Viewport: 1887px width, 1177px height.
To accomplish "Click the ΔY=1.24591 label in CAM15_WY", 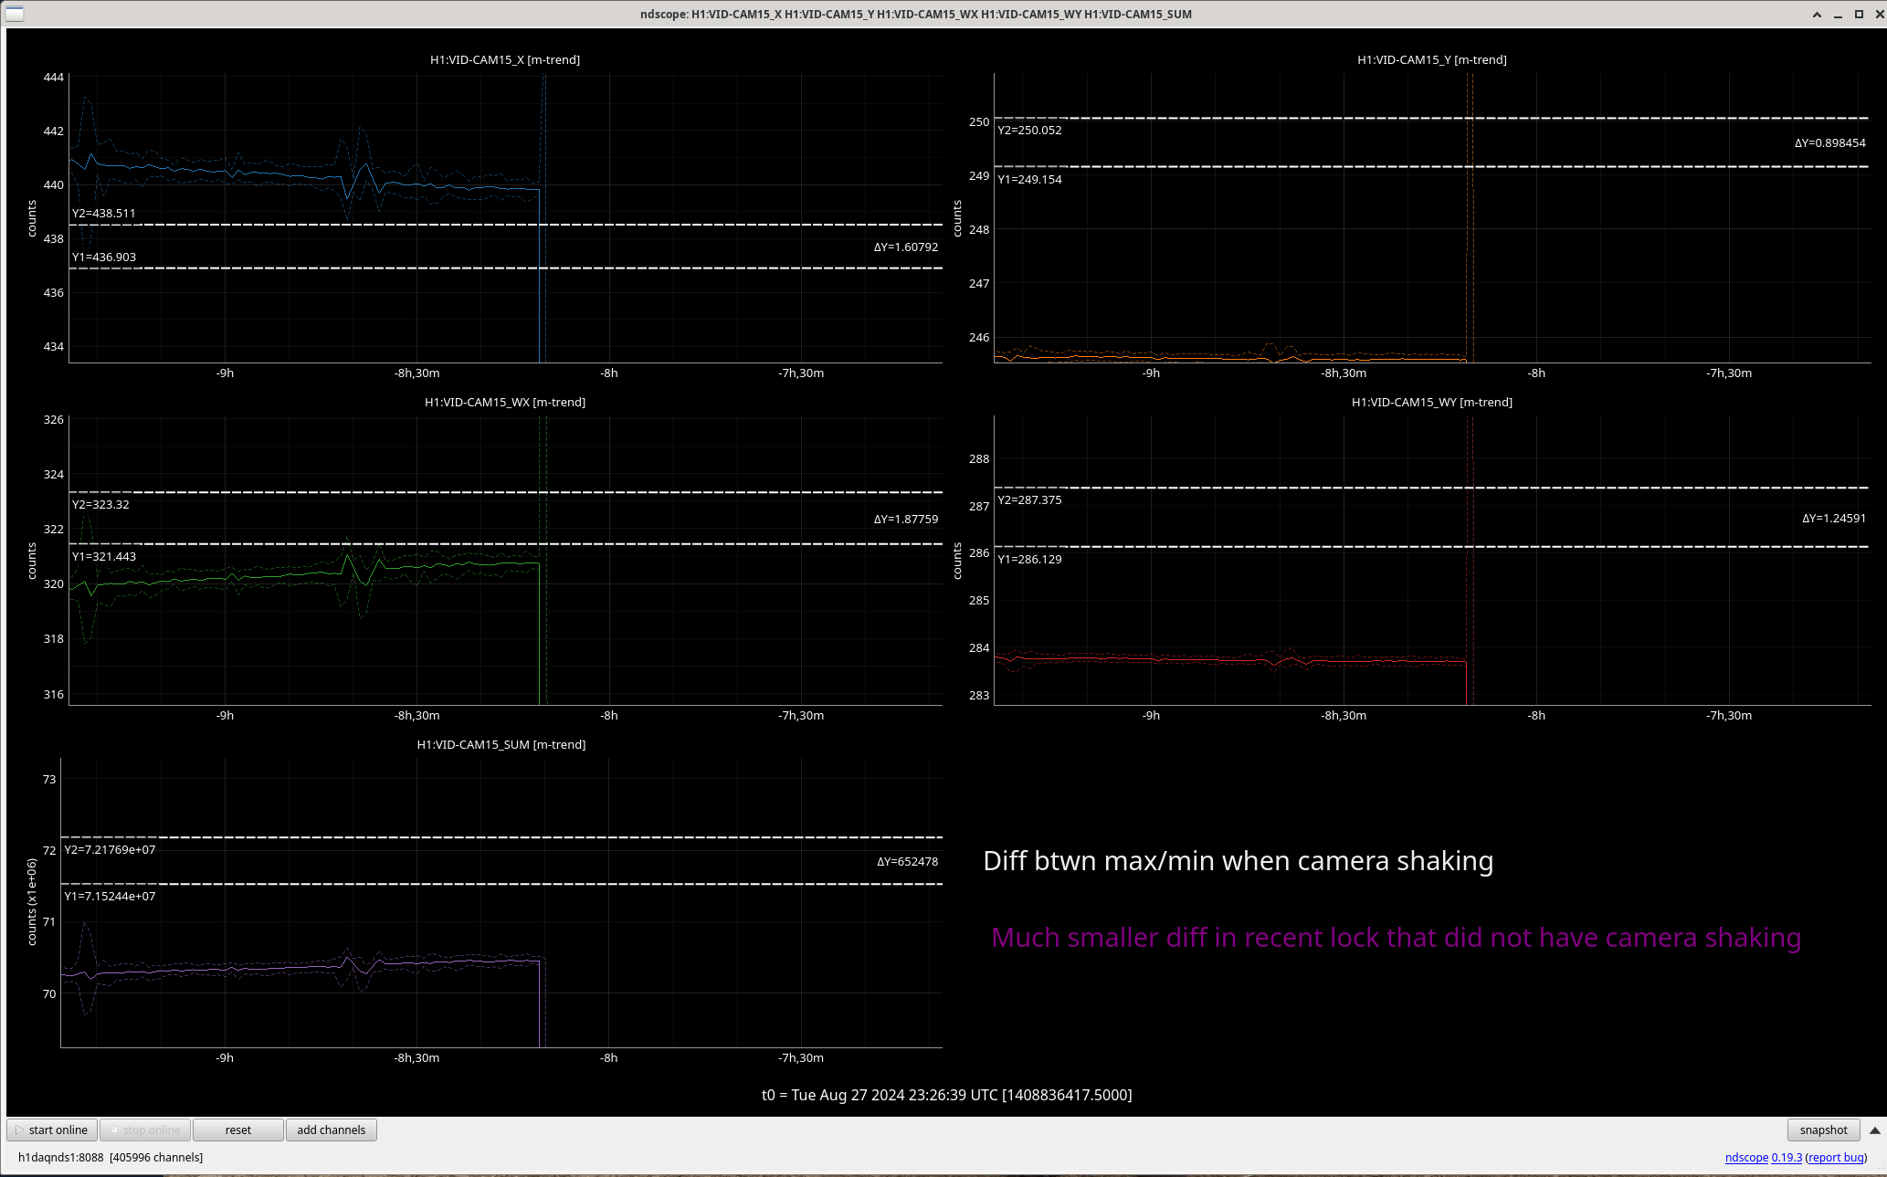I will [x=1833, y=518].
